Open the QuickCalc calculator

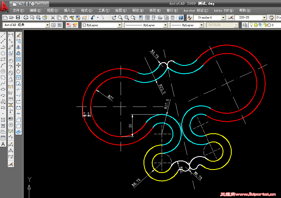coord(172,18)
